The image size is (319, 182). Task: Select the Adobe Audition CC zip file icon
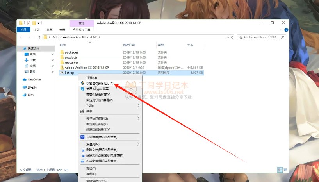(62, 68)
